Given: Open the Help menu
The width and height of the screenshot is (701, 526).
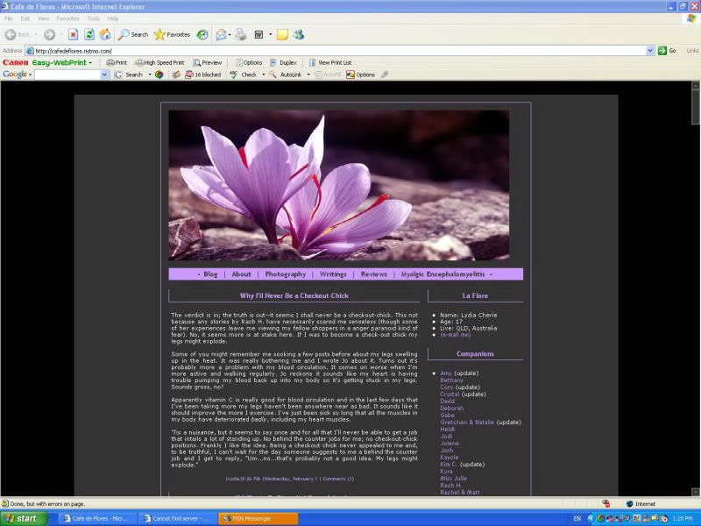Looking at the screenshot, I should pyautogui.click(x=113, y=18).
